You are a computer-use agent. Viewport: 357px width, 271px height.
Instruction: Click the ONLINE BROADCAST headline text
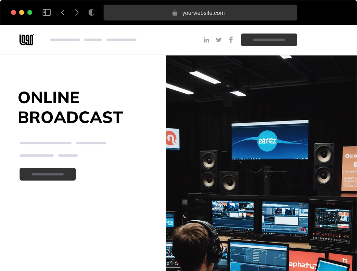click(70, 107)
